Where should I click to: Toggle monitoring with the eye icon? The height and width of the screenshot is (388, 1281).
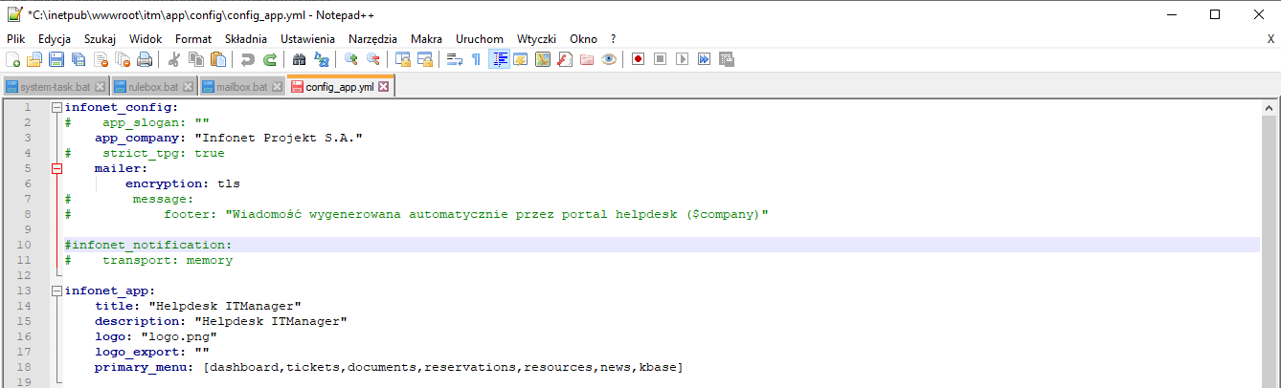[609, 59]
